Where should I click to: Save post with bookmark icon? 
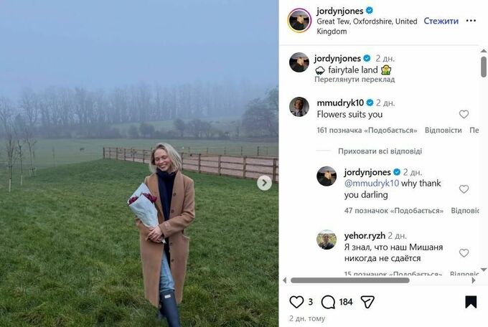pyautogui.click(x=471, y=302)
